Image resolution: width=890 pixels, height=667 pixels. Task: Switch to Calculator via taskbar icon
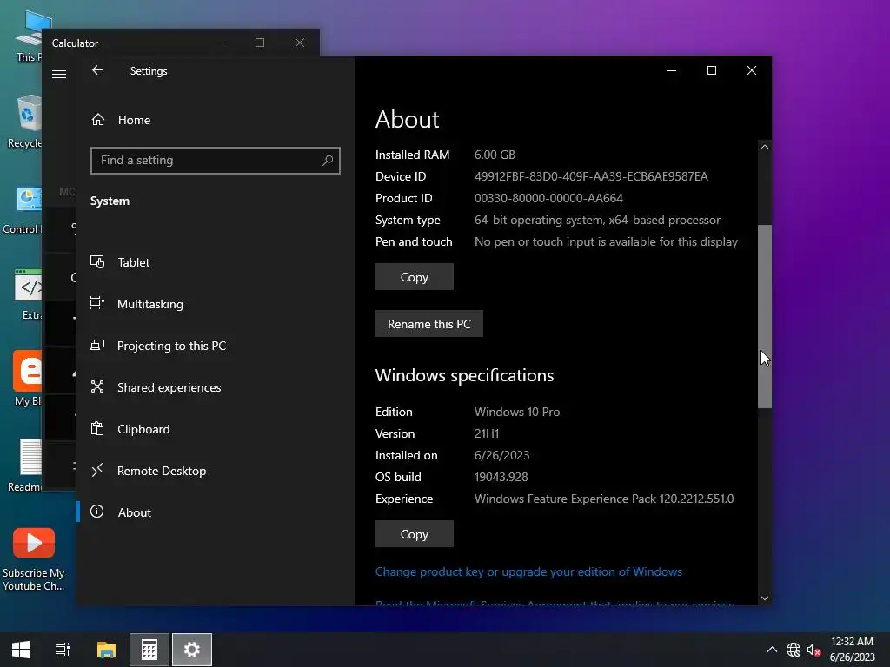click(x=149, y=650)
